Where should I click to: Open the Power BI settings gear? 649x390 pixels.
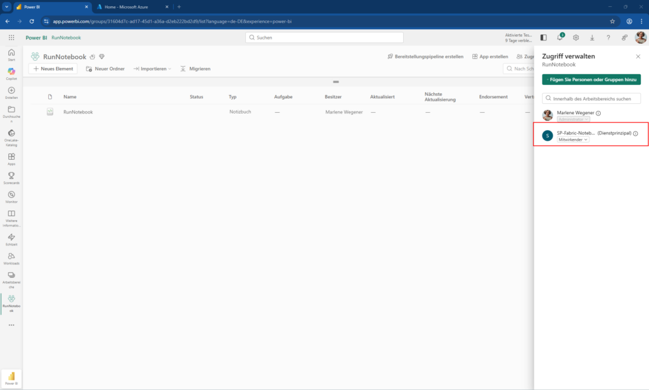575,37
